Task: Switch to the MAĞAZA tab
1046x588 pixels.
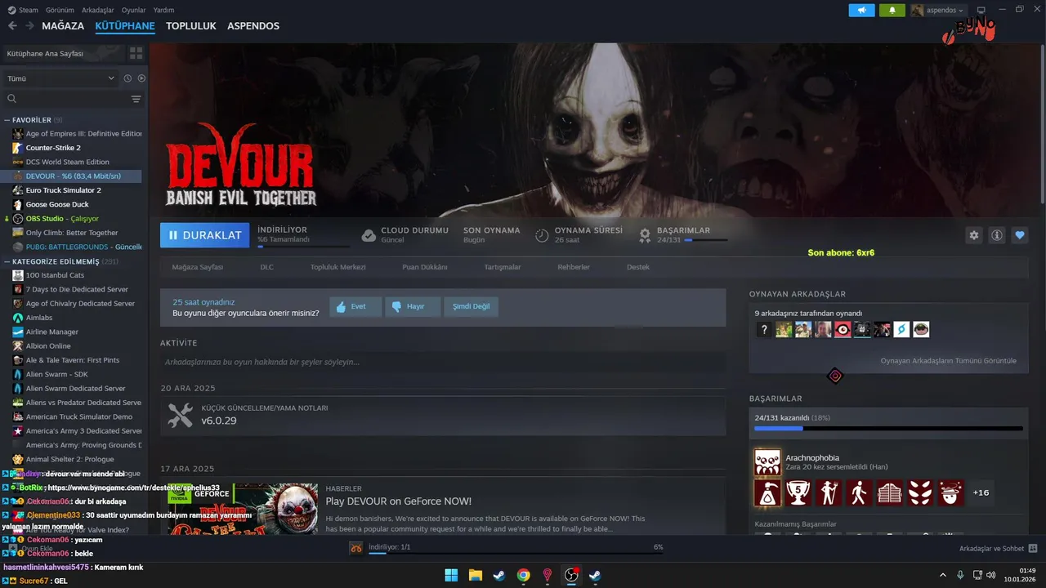Action: tap(63, 26)
